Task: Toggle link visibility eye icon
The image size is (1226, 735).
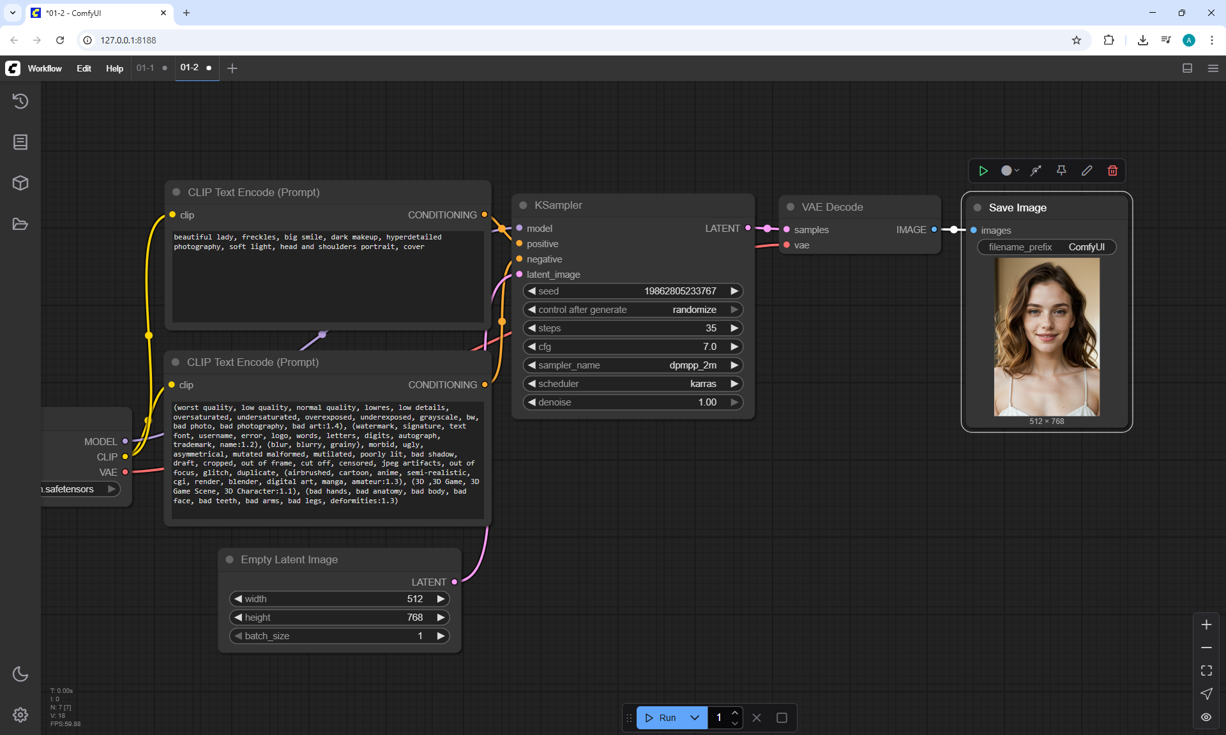Action: [1206, 717]
